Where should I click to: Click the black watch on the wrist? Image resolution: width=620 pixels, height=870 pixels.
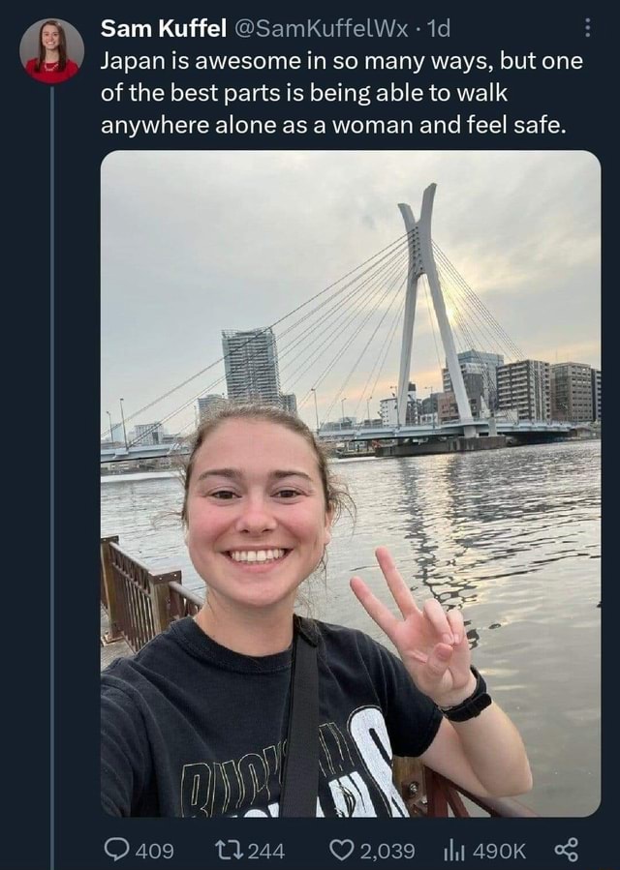pos(468,702)
